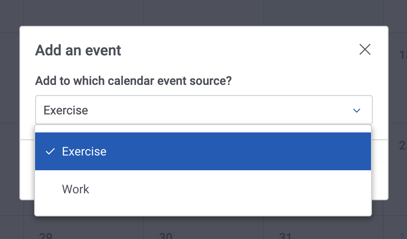407x239 pixels.
Task: Click the empty strip above the Exercise option
Action: click(x=203, y=129)
